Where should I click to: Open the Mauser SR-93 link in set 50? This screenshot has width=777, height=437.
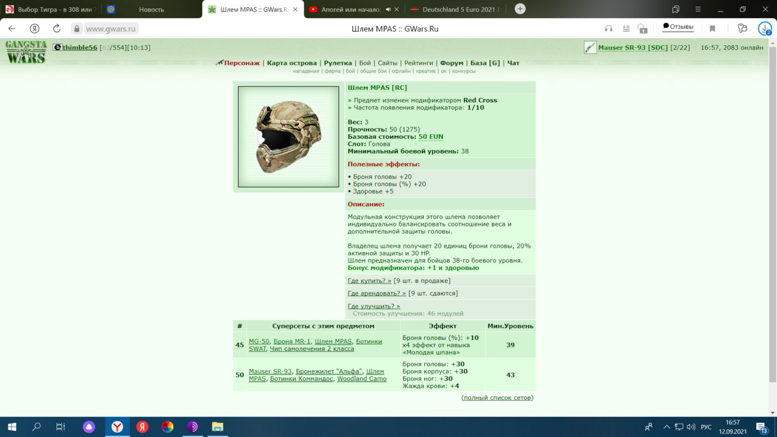[x=270, y=371]
